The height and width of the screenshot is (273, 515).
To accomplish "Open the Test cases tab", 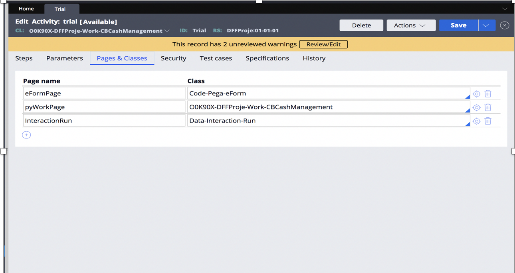I will (216, 58).
